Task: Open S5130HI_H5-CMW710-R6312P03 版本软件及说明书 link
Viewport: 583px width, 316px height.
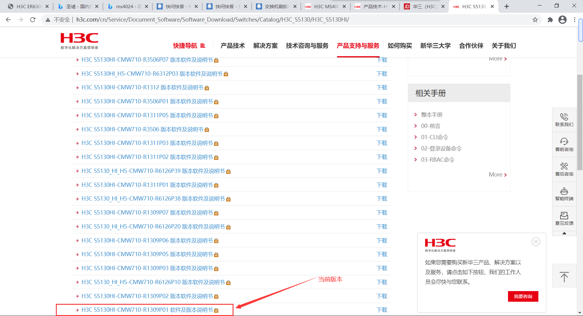Action: (x=152, y=74)
